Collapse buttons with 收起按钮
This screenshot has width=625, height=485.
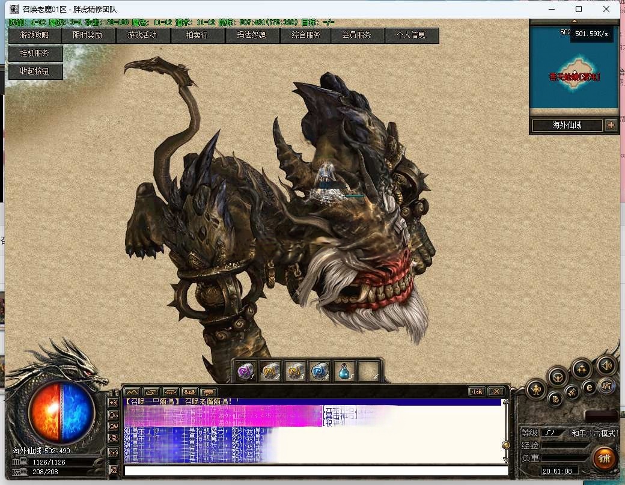35,71
